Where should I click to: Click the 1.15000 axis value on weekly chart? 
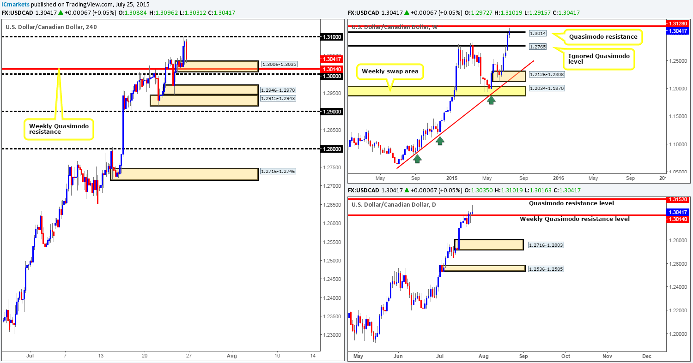pyautogui.click(x=677, y=116)
